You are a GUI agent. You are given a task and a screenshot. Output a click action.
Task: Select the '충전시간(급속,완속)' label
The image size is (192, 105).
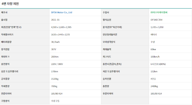[x=112, y=64]
